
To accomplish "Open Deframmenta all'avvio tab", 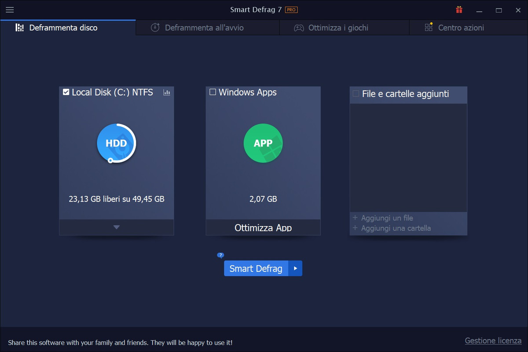I will point(207,28).
